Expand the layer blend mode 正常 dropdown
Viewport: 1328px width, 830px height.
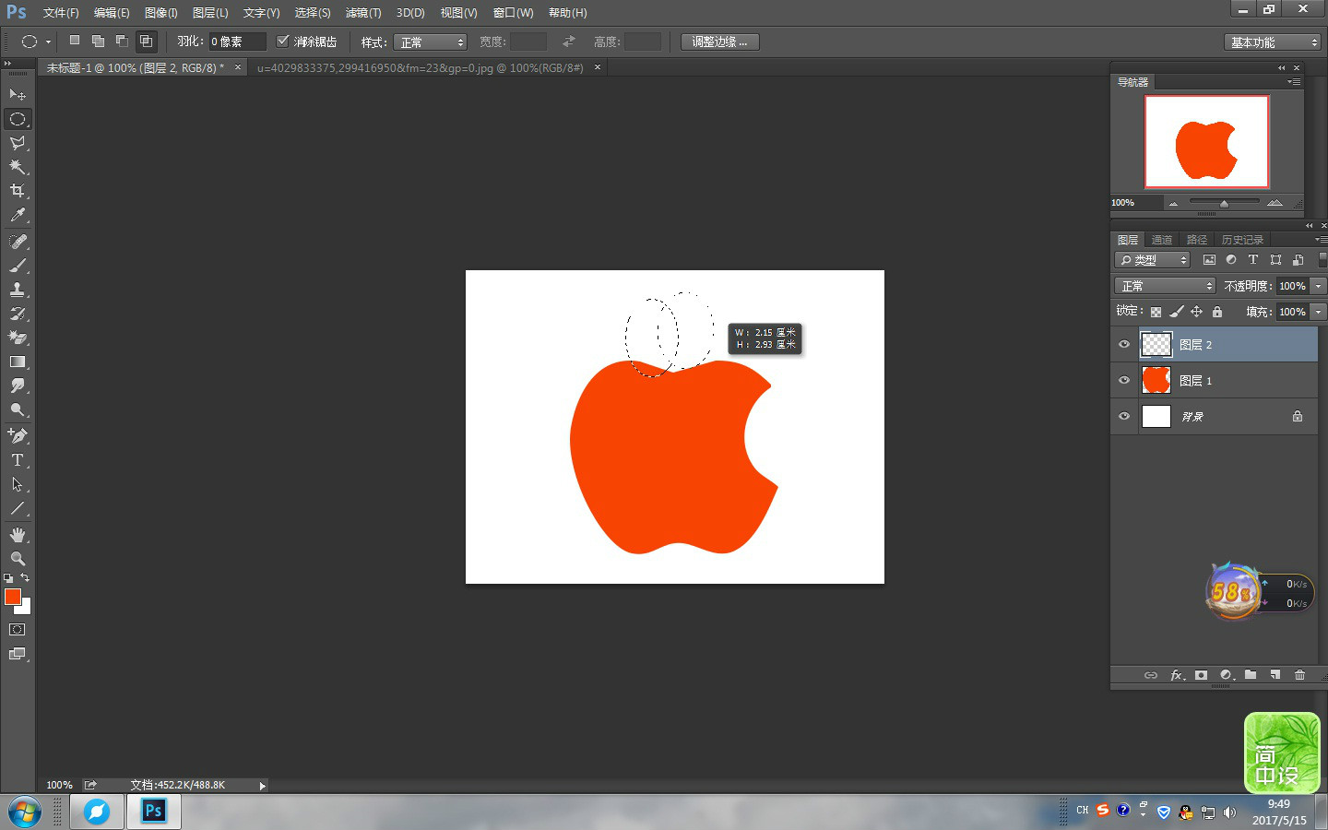coord(1165,286)
